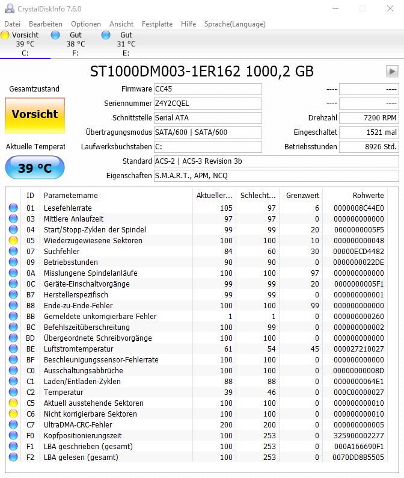Open the Datei menu

[12, 24]
